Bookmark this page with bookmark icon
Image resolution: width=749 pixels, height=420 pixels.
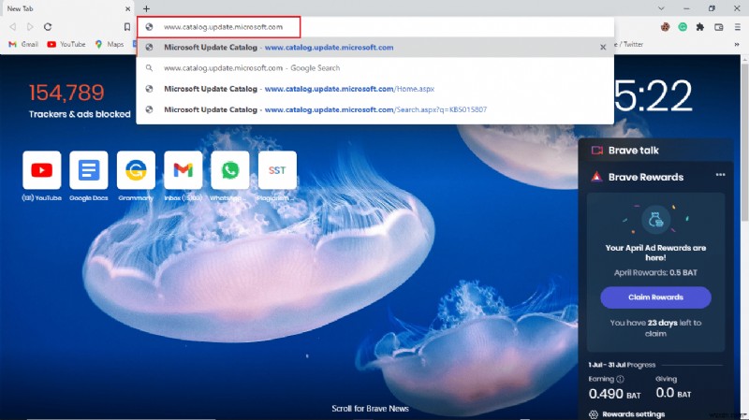(x=127, y=27)
